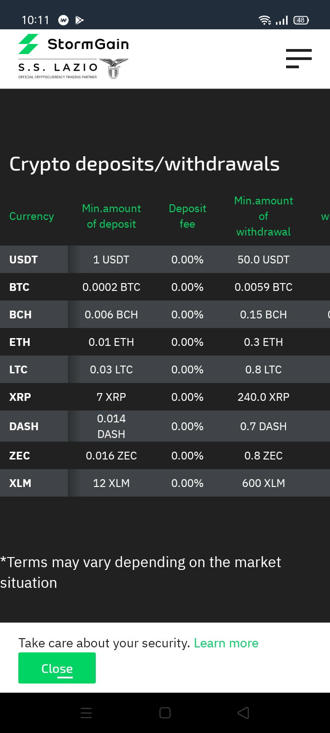330x733 pixels.
Task: Tap the Android recent apps icon
Action: click(x=86, y=713)
